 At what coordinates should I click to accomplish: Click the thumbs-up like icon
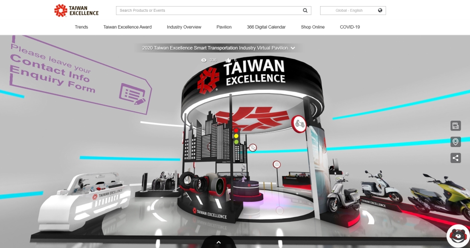228,60
